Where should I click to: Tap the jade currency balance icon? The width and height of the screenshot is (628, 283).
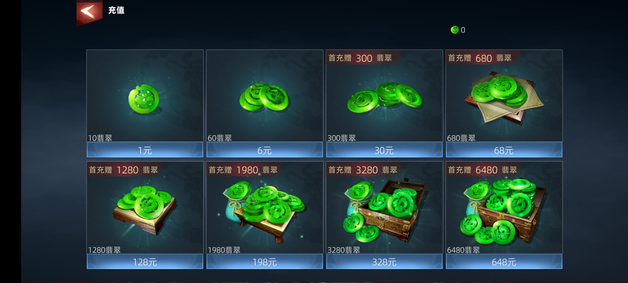(x=455, y=30)
